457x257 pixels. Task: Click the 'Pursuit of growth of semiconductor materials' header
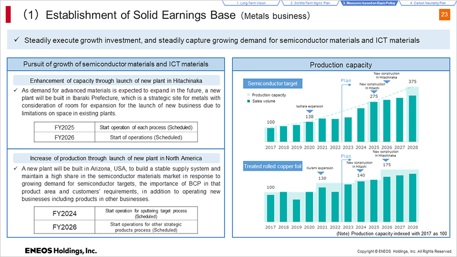[116, 64]
